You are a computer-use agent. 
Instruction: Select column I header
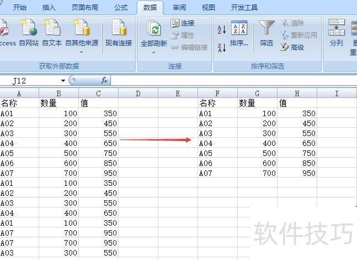[337, 93]
